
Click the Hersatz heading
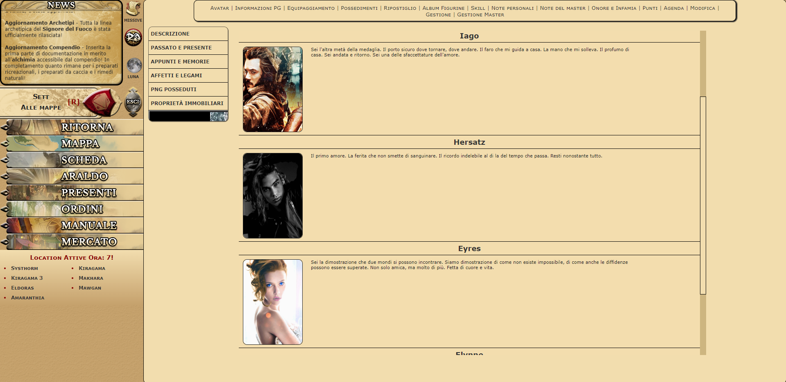tap(469, 142)
